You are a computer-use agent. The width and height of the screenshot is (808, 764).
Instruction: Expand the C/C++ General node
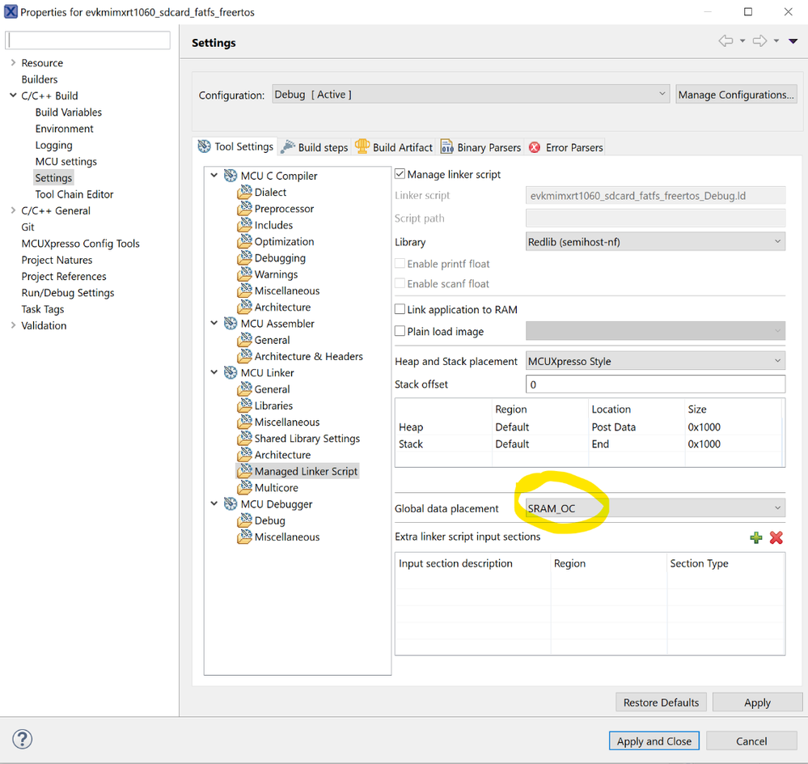13,210
